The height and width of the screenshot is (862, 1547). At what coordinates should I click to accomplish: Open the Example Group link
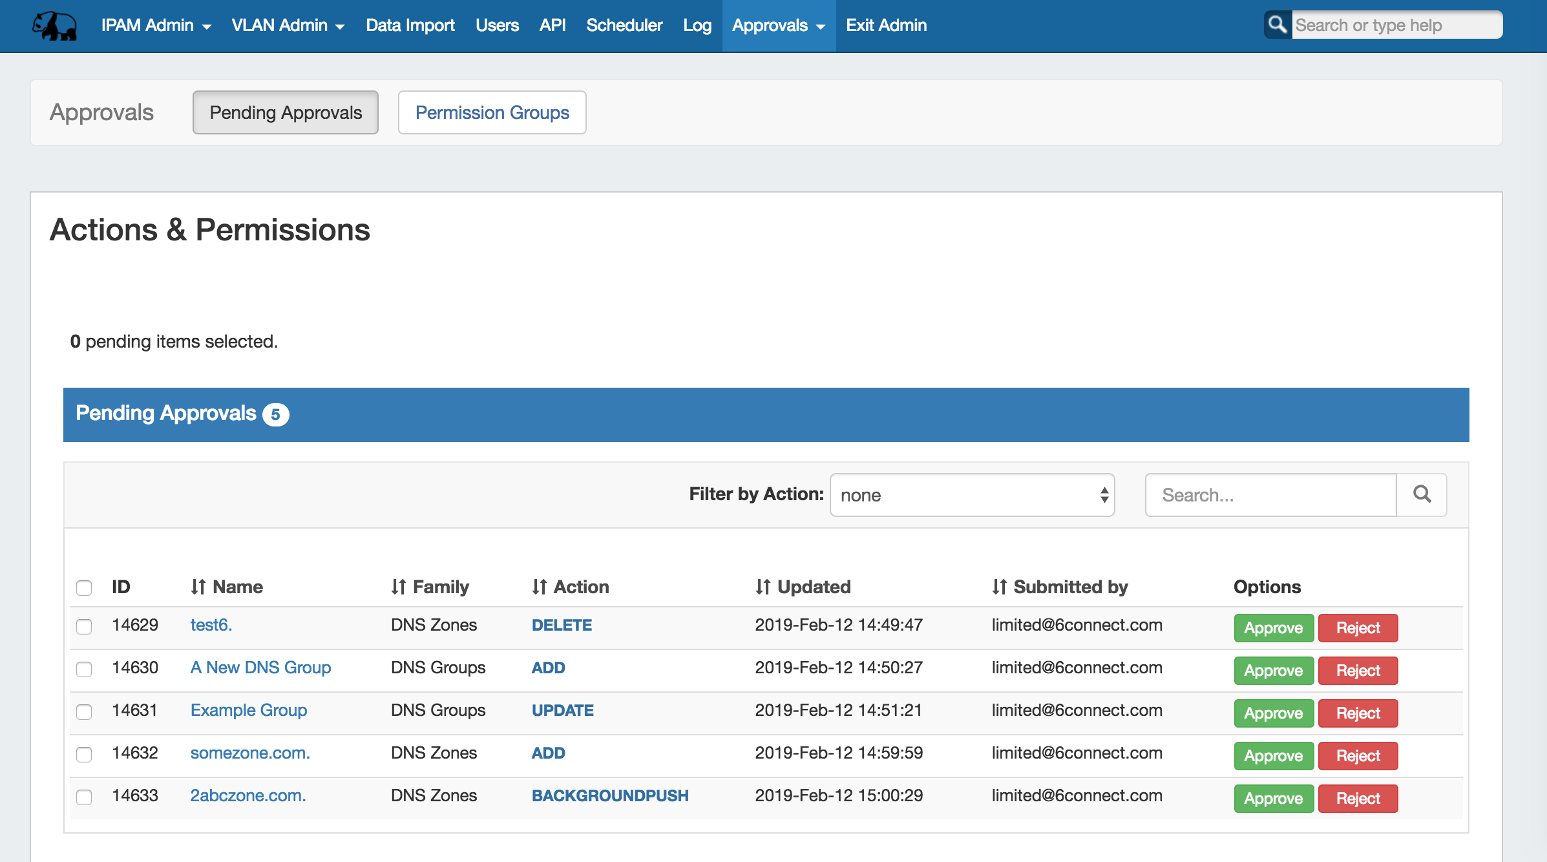[x=248, y=710]
